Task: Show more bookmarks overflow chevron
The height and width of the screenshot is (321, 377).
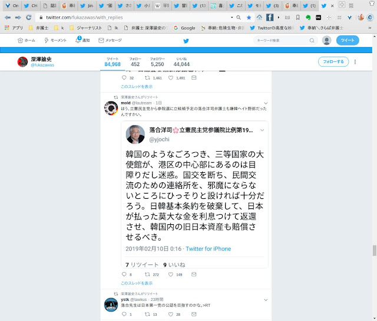Action: pos(369,28)
